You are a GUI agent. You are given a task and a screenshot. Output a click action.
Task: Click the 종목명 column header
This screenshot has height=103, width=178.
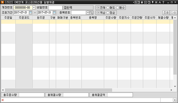pos(93,18)
